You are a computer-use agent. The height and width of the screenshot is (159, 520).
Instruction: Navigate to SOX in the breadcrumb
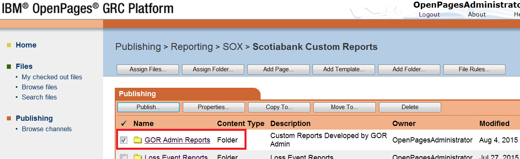[x=233, y=47]
